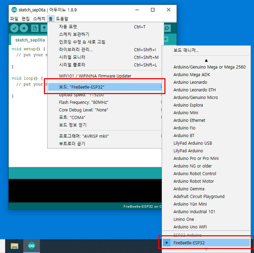
Task: Open 시리얼 모니터 from the menu
Action: click(105, 57)
